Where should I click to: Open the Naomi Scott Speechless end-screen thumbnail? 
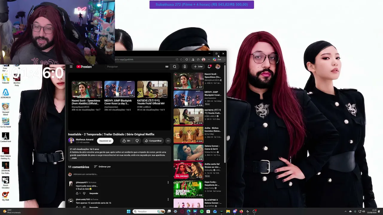(x=87, y=89)
